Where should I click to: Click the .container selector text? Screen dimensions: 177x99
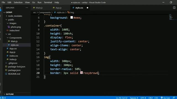[x=52, y=26]
